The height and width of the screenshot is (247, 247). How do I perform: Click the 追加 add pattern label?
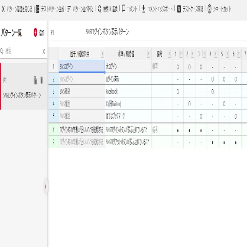42,33
